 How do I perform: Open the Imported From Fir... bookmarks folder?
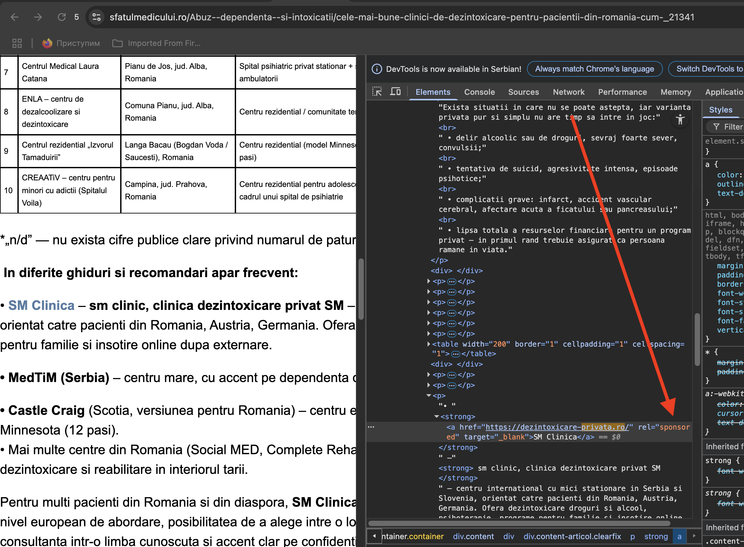[157, 43]
